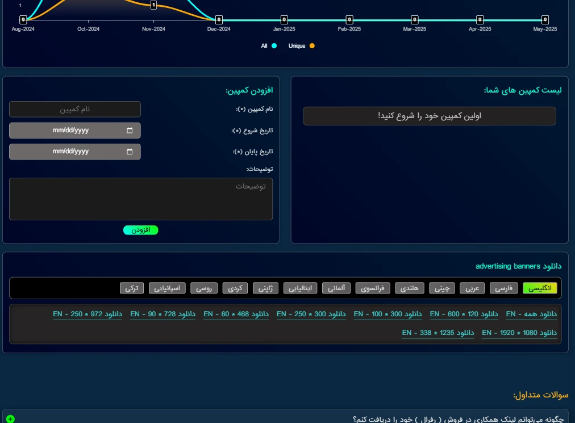Click the orange 'Unique' legend dot
This screenshot has height=423, width=575.
(x=312, y=46)
